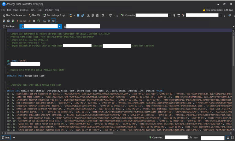Cut selection with the scissors icon

point(88,15)
